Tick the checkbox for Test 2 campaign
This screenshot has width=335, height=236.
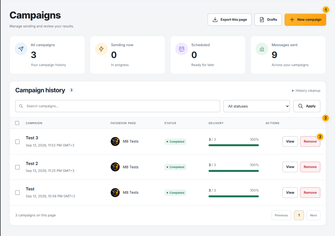[x=17, y=167]
